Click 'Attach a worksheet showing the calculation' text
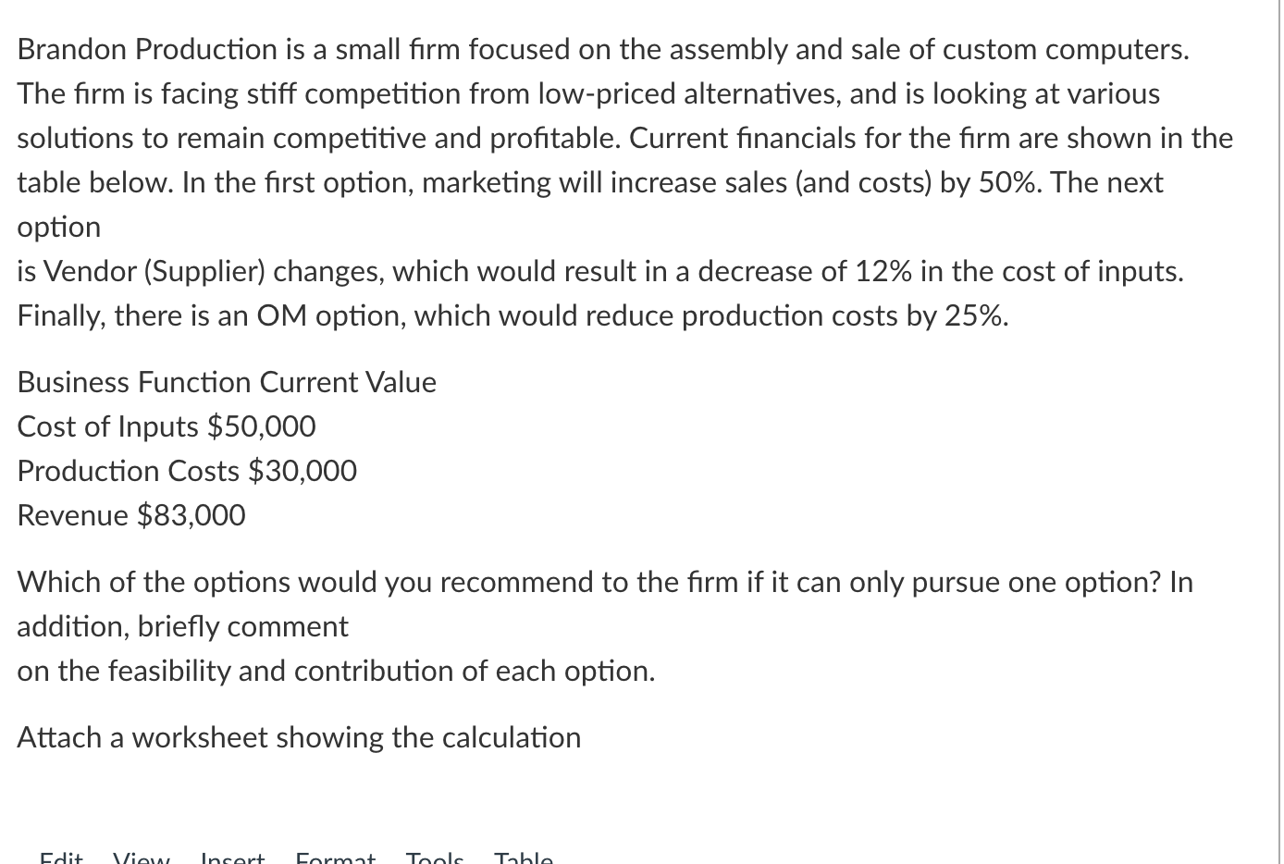Image resolution: width=1284 pixels, height=864 pixels. pyautogui.click(x=299, y=737)
